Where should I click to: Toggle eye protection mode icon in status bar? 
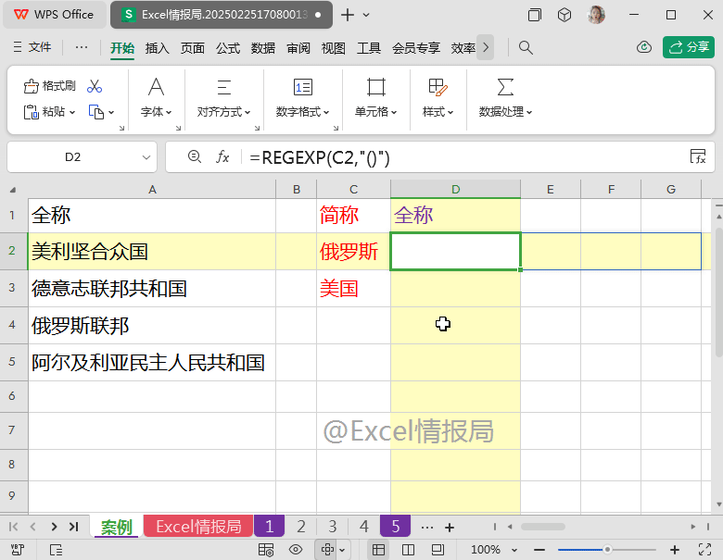296,549
